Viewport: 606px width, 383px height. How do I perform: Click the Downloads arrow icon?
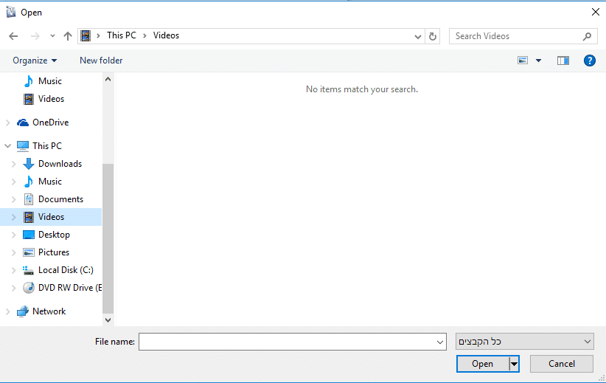pos(29,164)
